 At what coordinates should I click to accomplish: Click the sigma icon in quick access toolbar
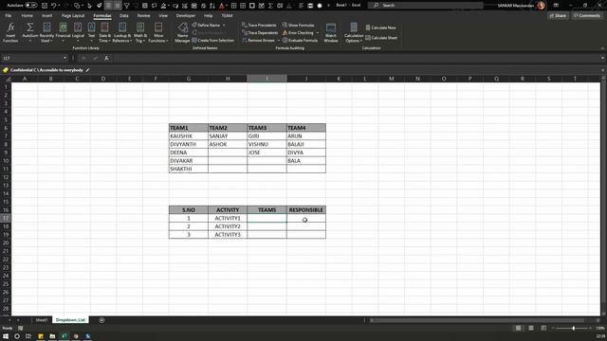coord(270,6)
